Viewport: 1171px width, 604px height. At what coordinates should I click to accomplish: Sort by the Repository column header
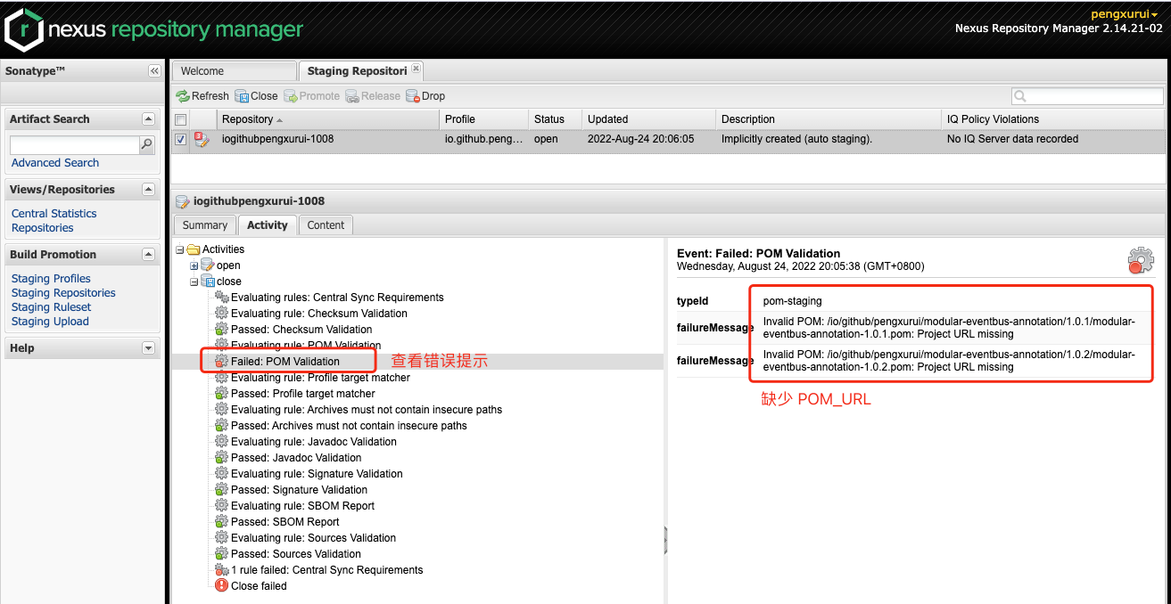pos(328,119)
